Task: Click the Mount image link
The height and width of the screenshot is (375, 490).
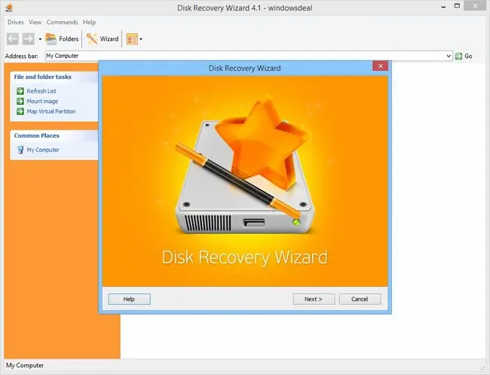Action: point(42,102)
